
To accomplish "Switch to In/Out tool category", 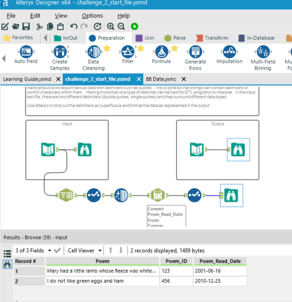I will pos(66,38).
